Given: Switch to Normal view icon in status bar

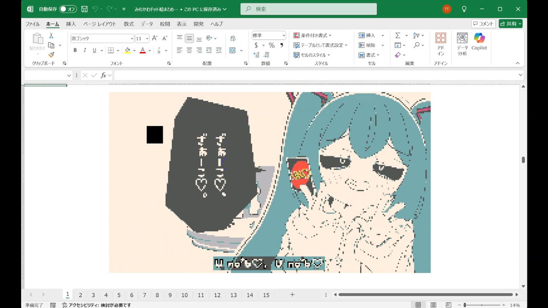Looking at the screenshot, I should point(418,305).
